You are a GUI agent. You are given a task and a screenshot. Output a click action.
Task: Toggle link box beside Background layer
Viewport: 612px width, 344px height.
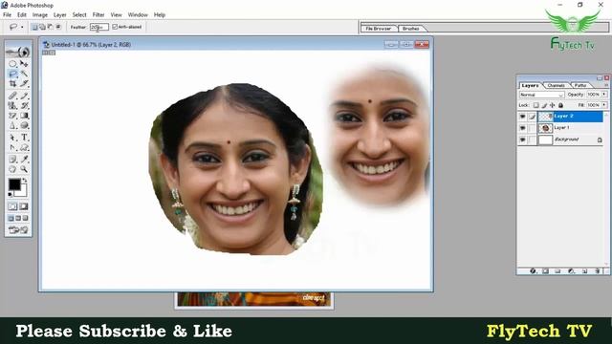tap(533, 140)
